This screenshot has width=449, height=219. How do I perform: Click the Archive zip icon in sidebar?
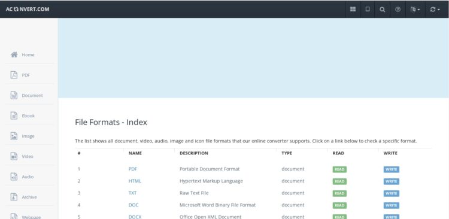pos(14,197)
